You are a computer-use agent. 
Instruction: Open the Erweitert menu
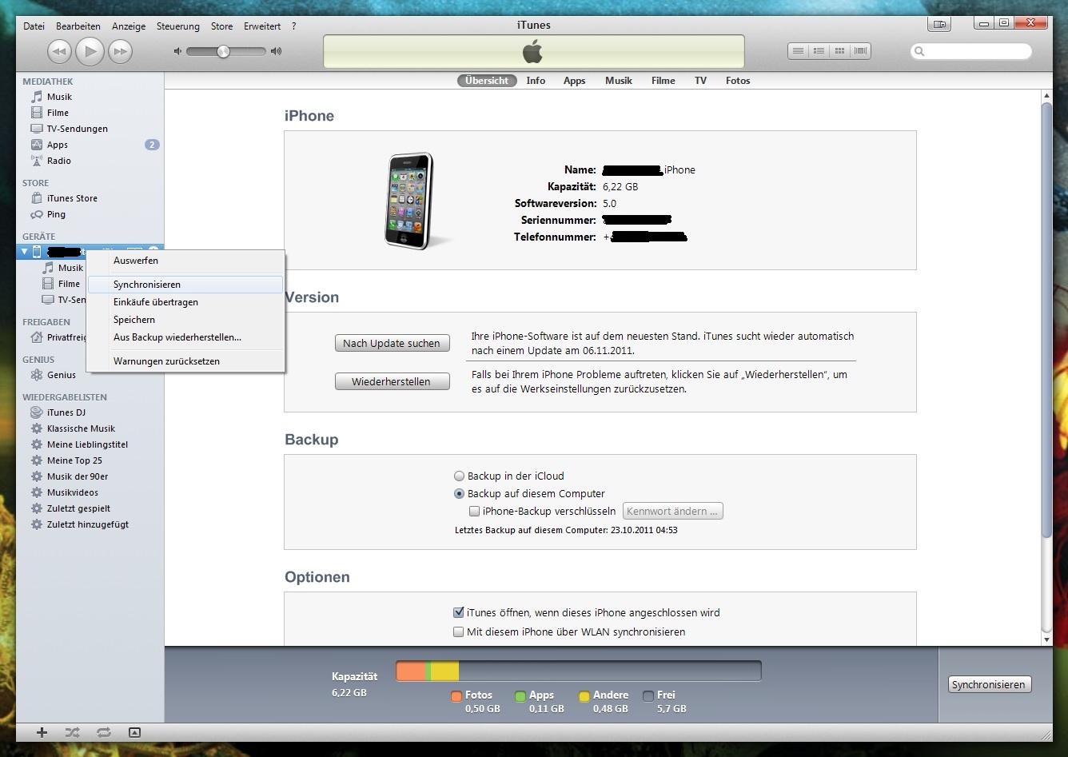pyautogui.click(x=262, y=26)
